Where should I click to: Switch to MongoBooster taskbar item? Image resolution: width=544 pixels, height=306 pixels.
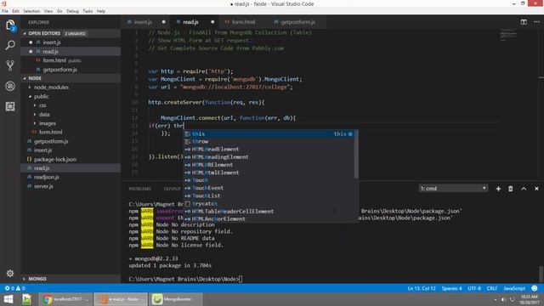(176, 299)
